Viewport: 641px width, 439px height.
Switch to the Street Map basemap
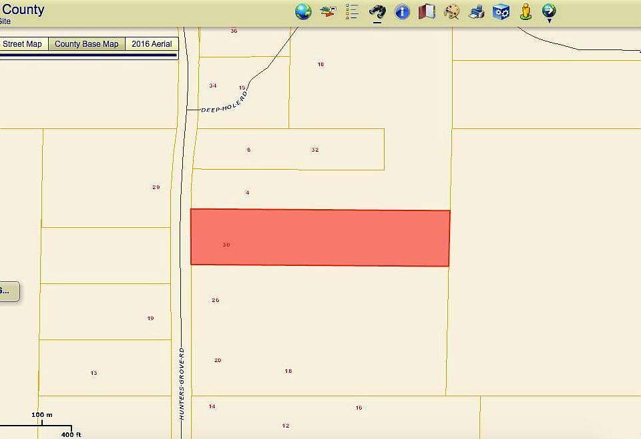[23, 44]
